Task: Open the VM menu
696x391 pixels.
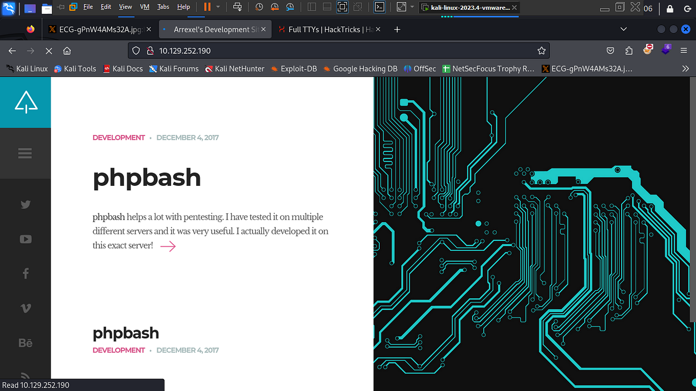Action: pyautogui.click(x=144, y=7)
